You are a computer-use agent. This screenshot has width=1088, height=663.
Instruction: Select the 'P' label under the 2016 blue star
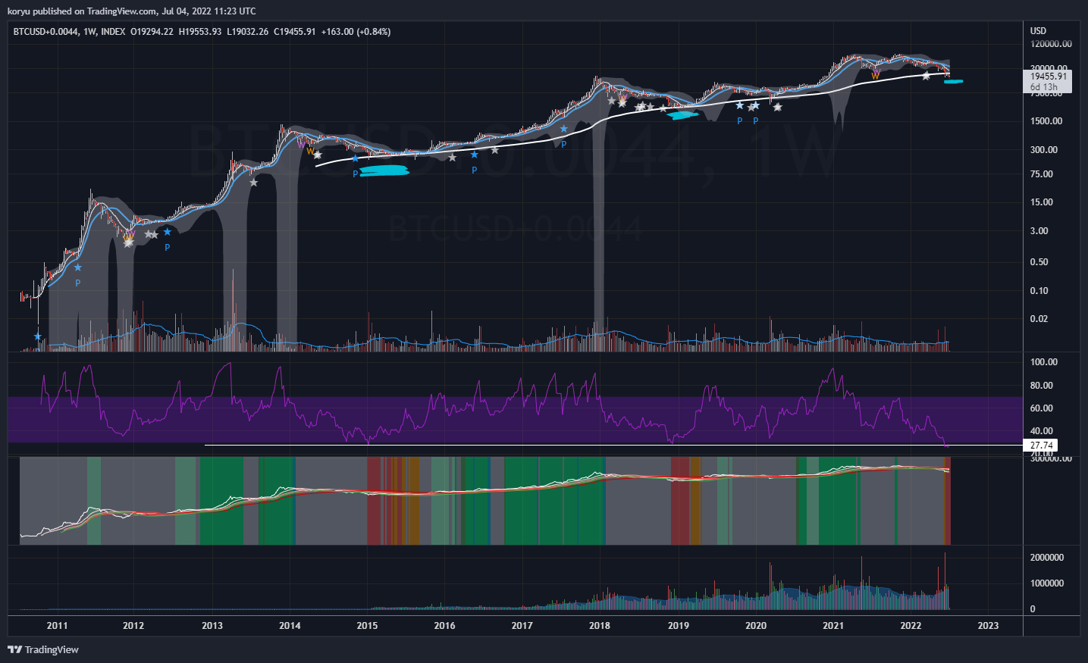pyautogui.click(x=474, y=170)
